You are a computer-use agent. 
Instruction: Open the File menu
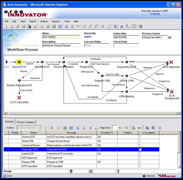point(7,21)
